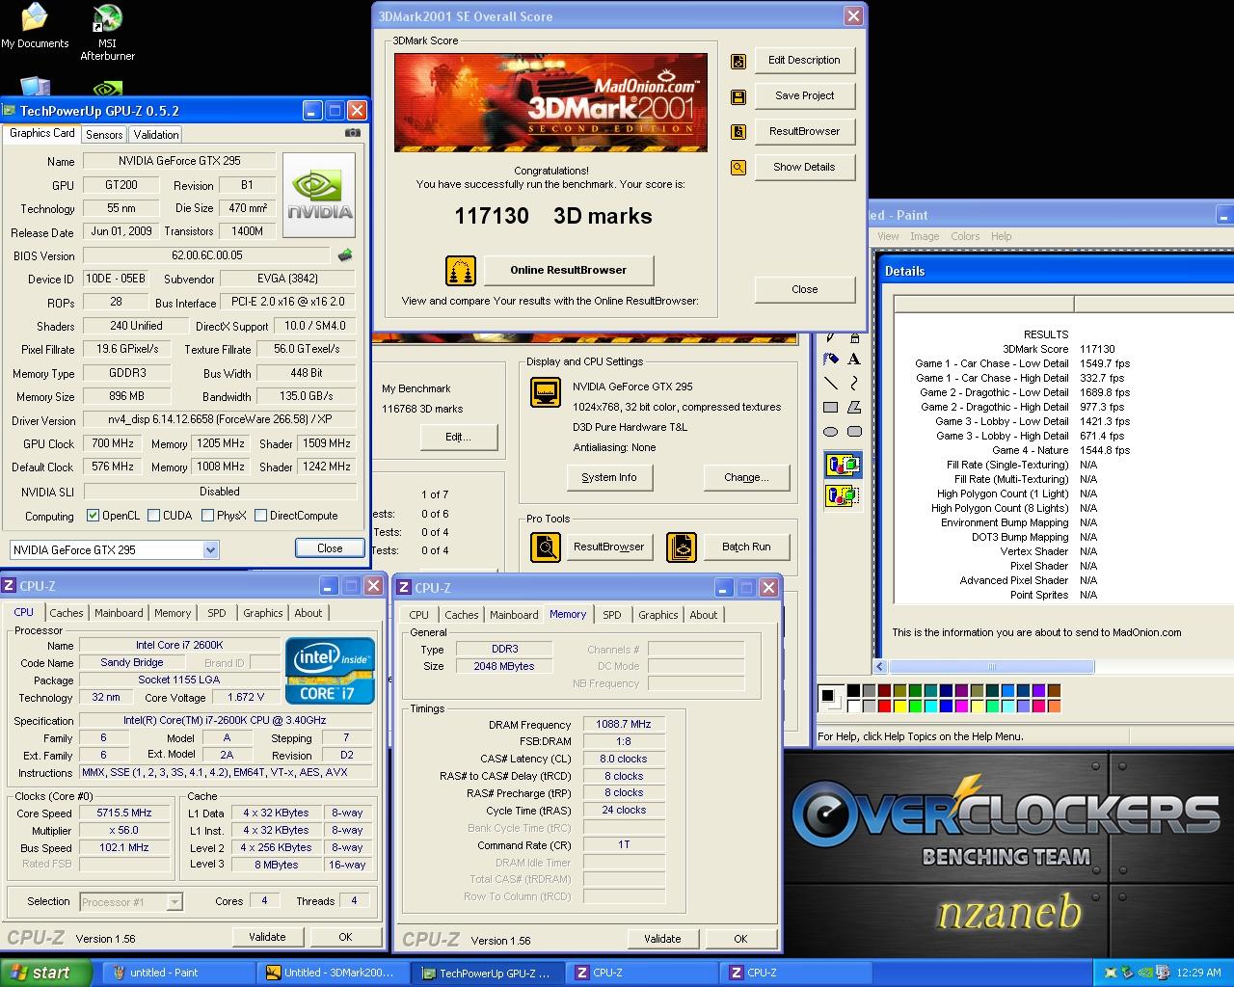This screenshot has width=1234, height=987.
Task: Click the NVIDIA logo in GPU-Z
Action: [x=319, y=194]
